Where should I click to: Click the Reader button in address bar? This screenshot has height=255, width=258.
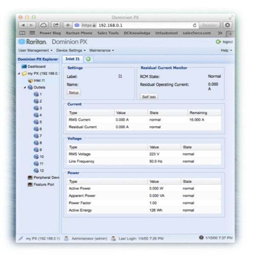tap(209, 25)
